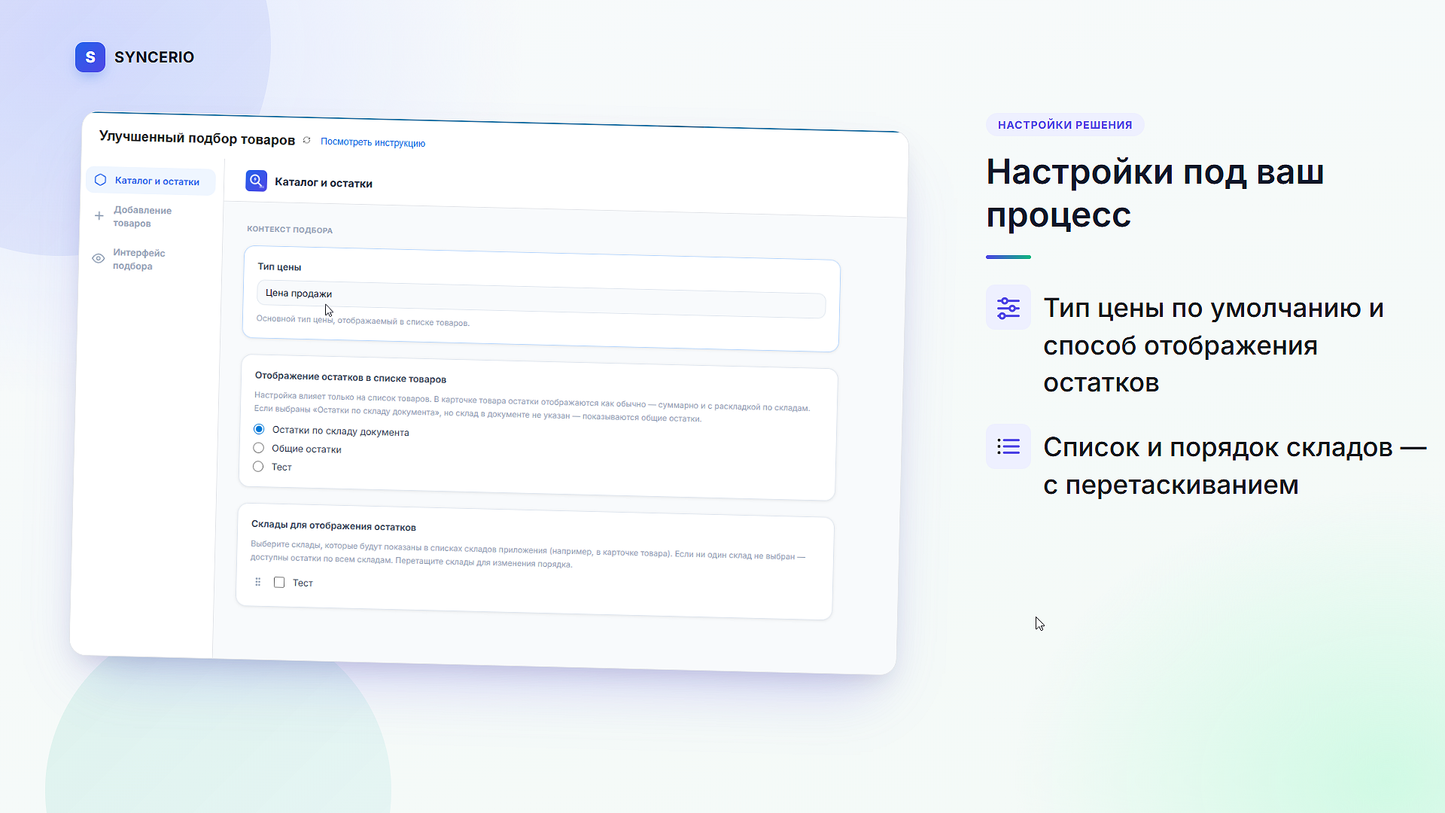The image size is (1445, 813).
Task: Click the hexagon icon of 'Каталог и остатки'
Action: pos(100,180)
